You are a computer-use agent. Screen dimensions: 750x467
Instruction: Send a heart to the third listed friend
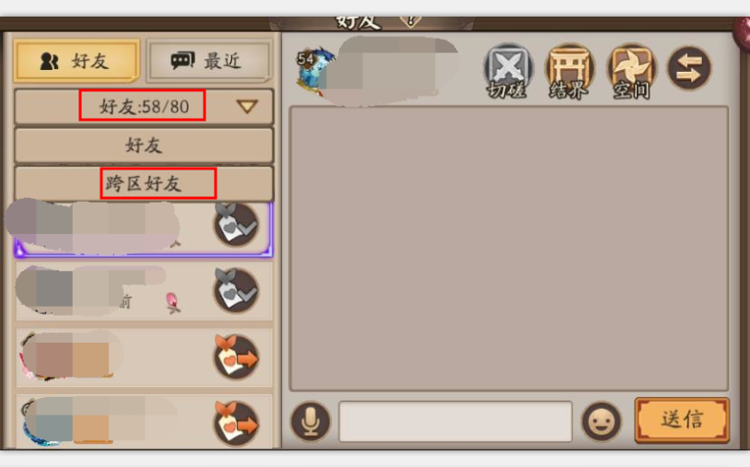coord(236,357)
